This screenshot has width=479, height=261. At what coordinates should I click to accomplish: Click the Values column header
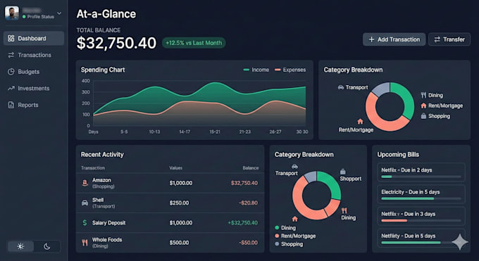click(175, 168)
